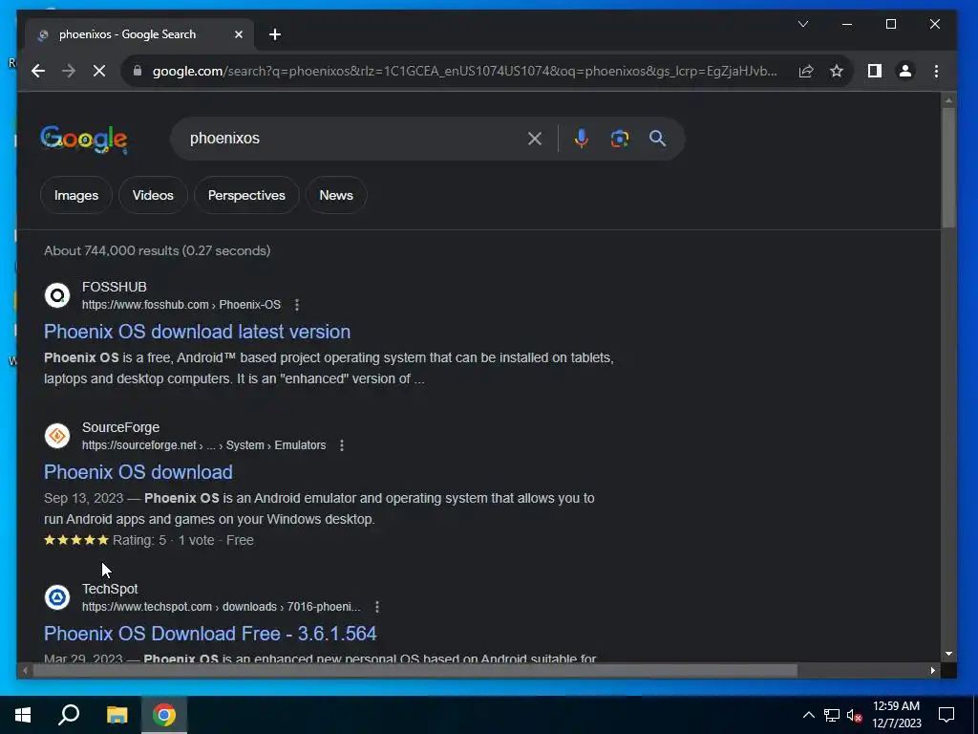Filter results by Videos
The image size is (978, 734).
(x=153, y=195)
